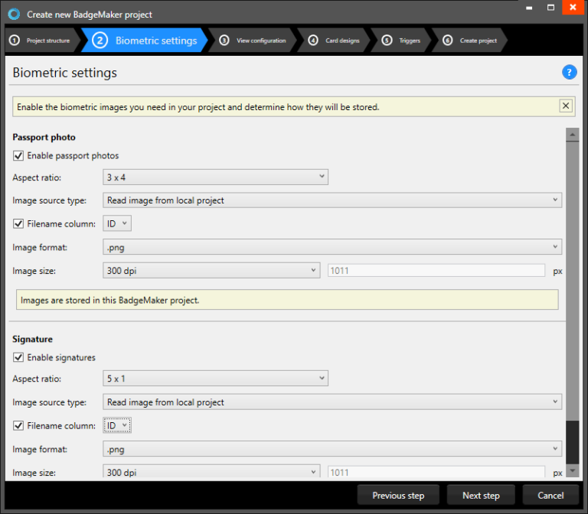Uncheck Enable signatures checkbox
Screen dimensions: 588x514
[x=18, y=357]
